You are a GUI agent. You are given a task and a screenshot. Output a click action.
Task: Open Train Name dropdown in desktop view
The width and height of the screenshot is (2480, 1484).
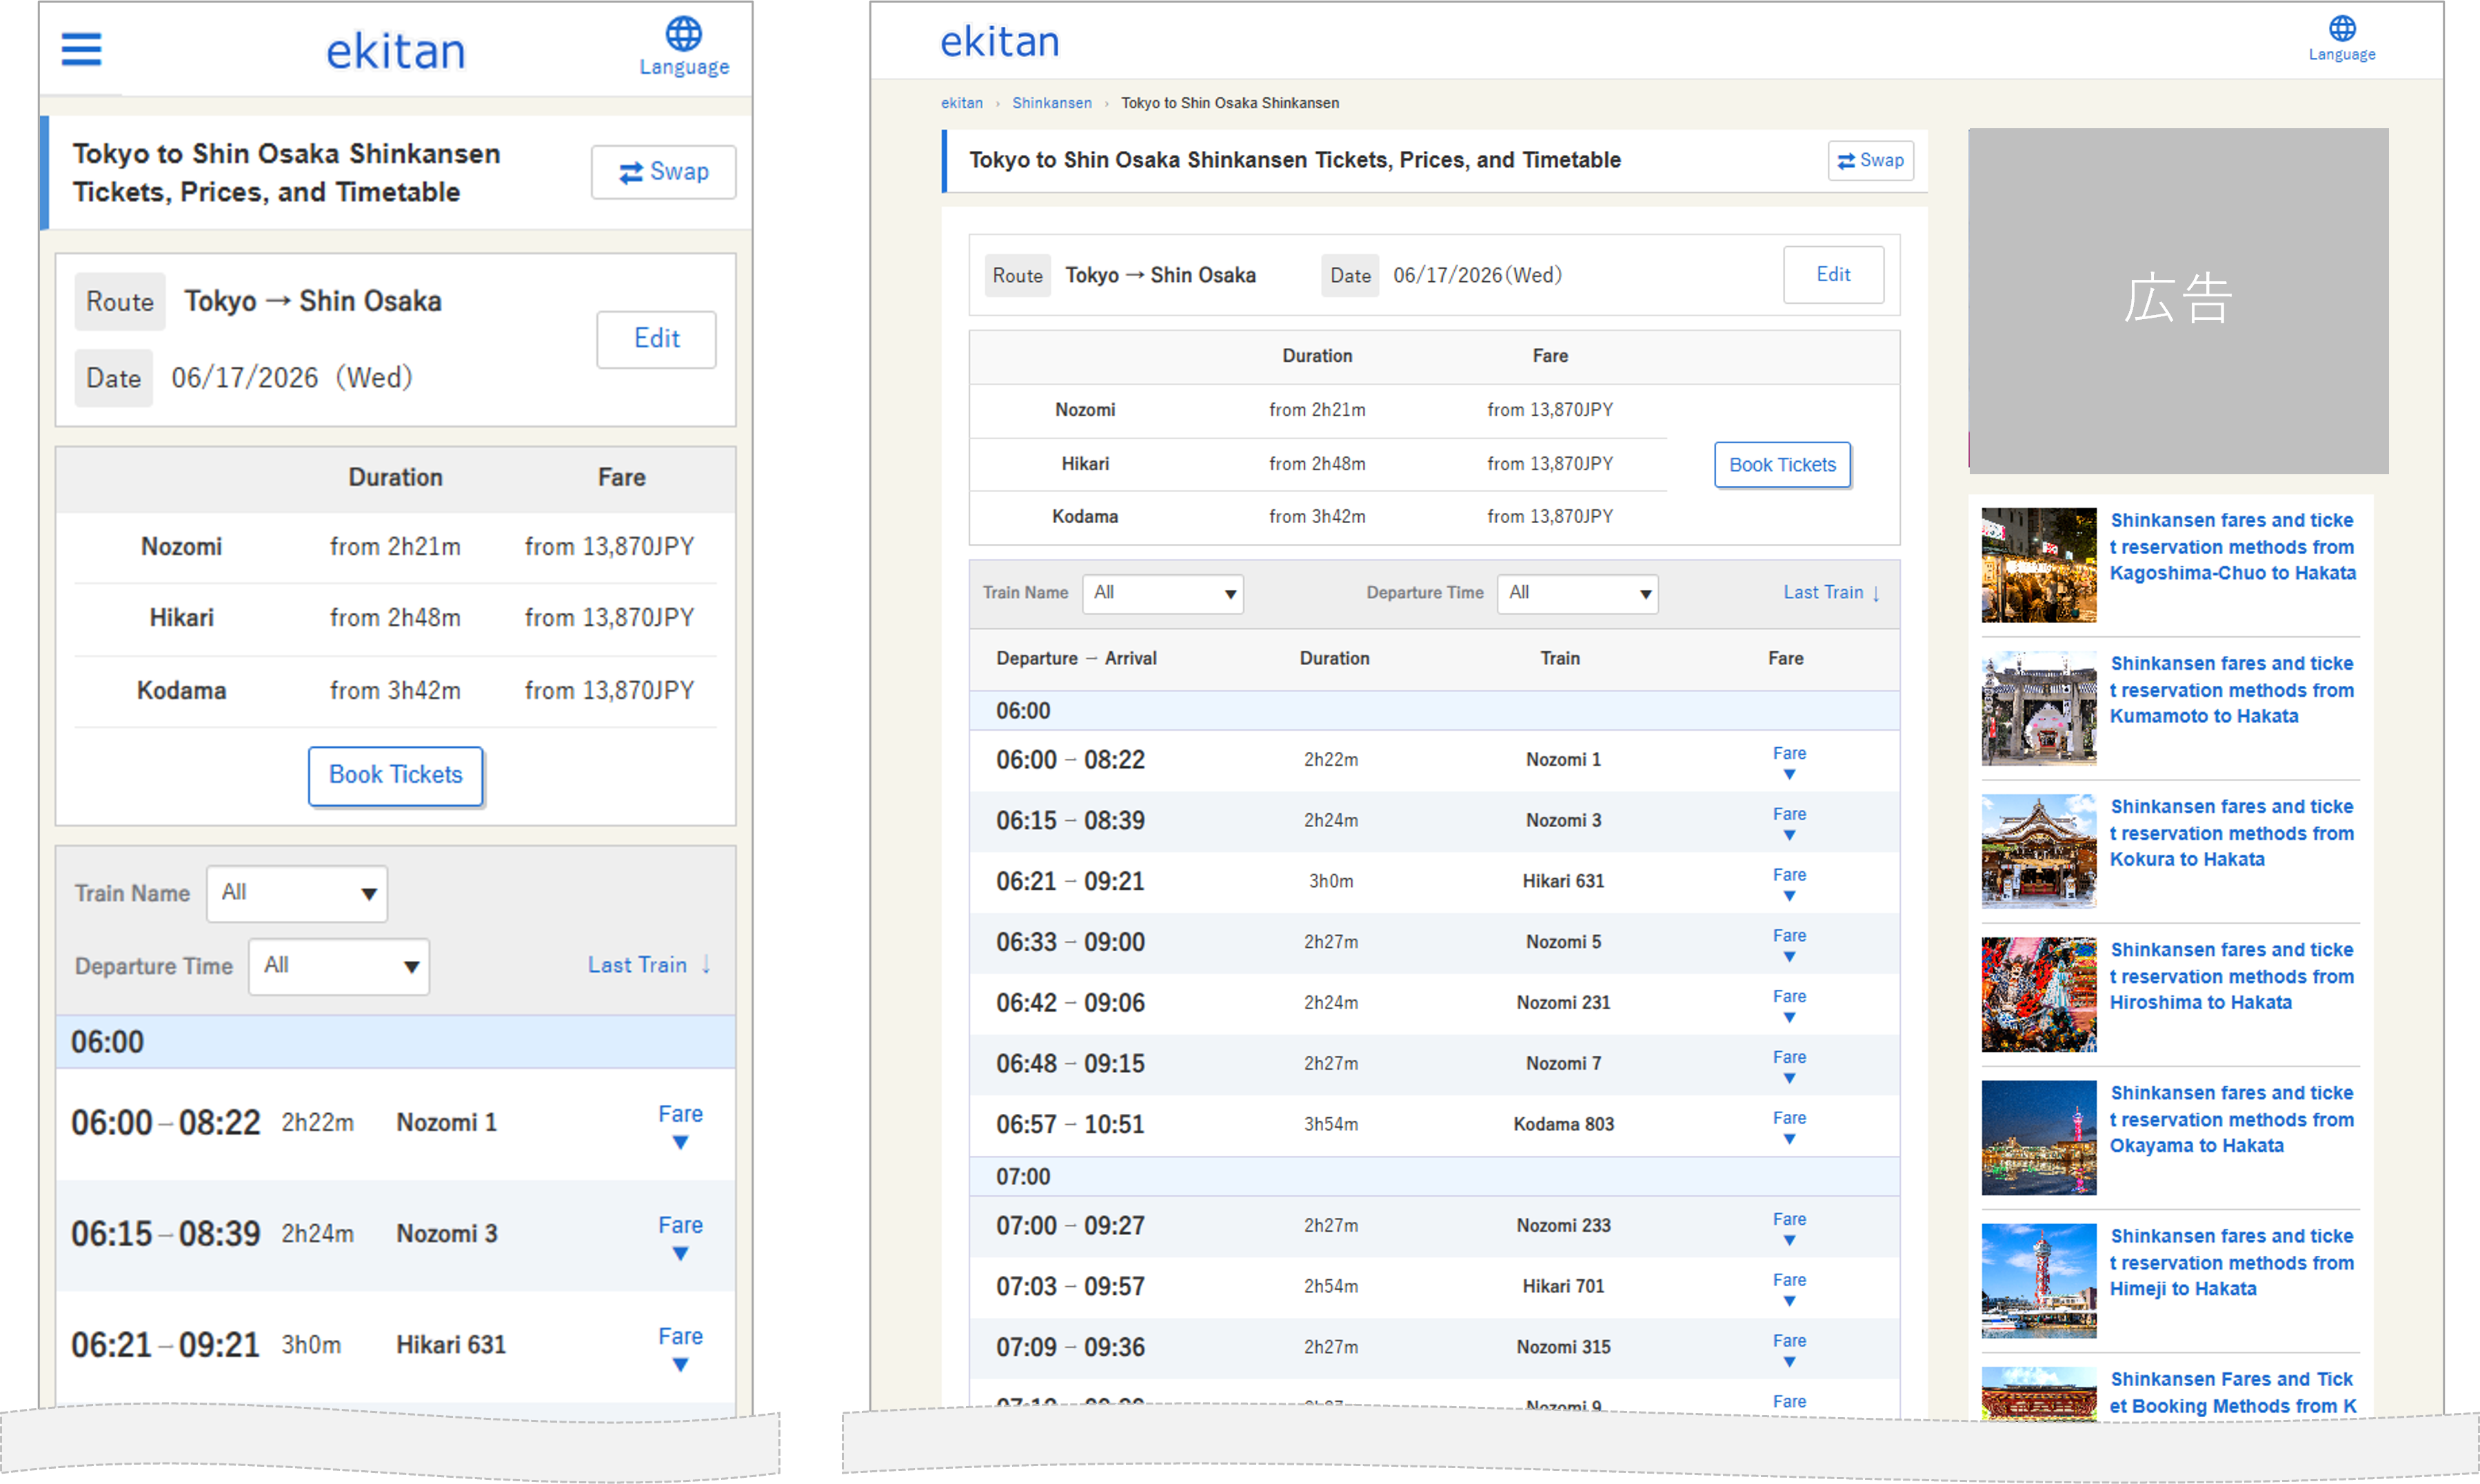(x=1163, y=593)
